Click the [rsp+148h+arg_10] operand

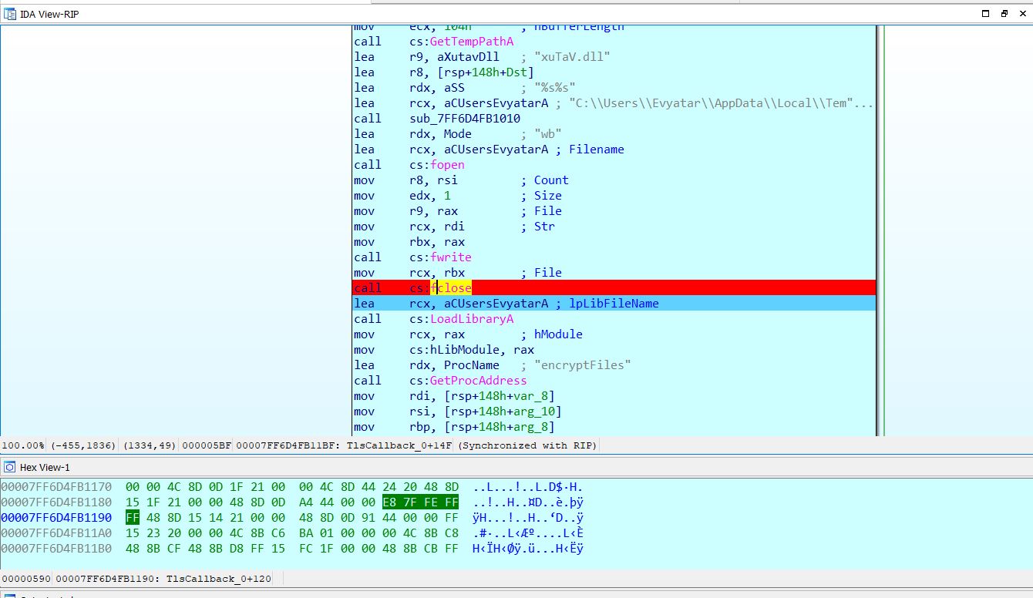pos(503,412)
